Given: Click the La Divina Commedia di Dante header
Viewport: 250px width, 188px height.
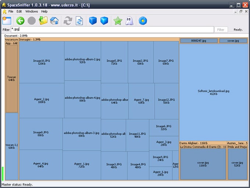Looking at the screenshot, I should pos(203,147).
